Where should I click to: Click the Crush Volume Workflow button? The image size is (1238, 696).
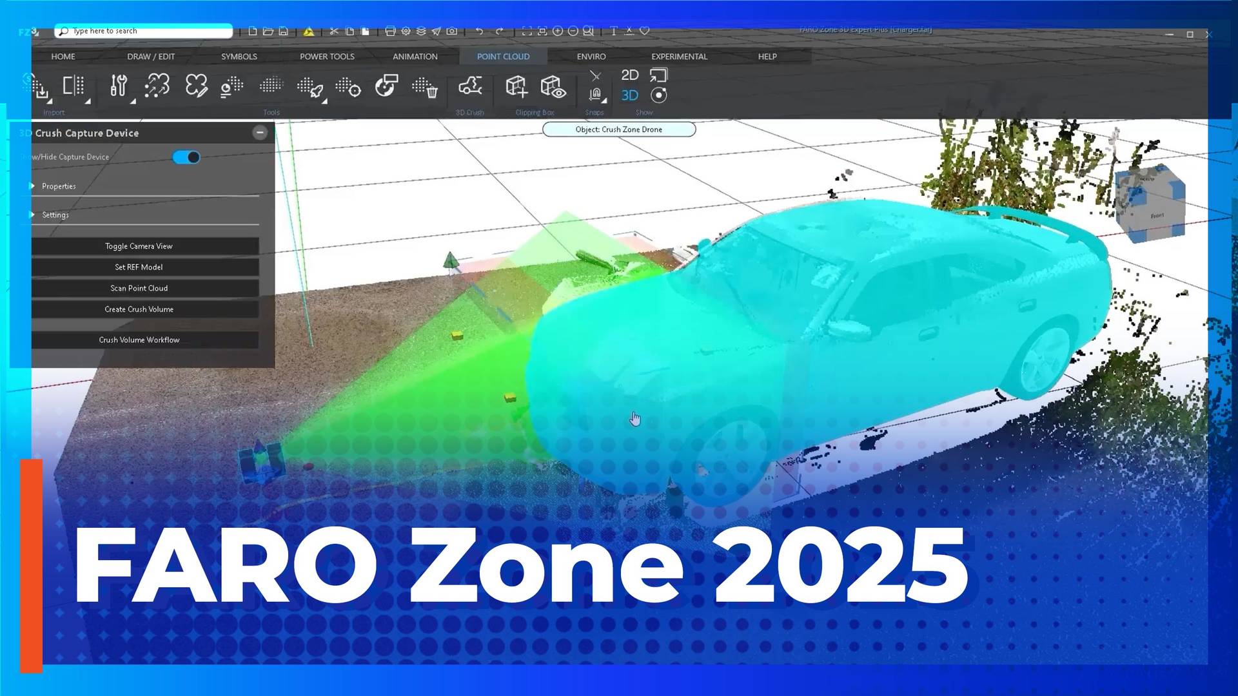click(x=139, y=339)
